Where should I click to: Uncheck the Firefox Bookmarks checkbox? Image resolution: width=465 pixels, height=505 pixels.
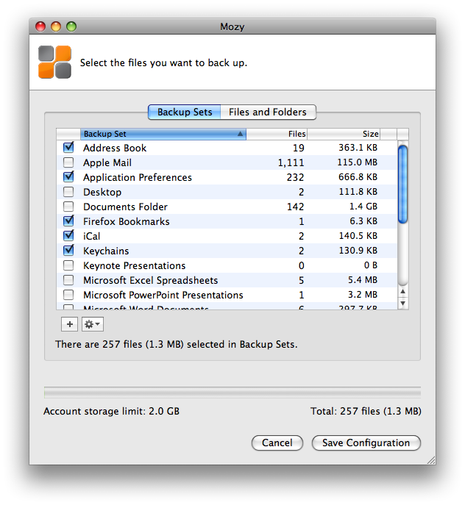click(68, 221)
